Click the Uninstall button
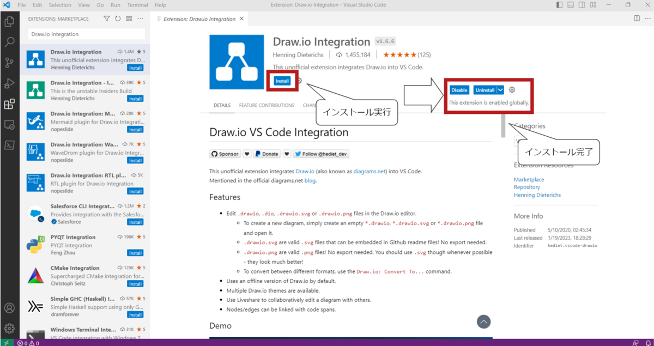Viewport: 654px width, 346px height. 485,90
